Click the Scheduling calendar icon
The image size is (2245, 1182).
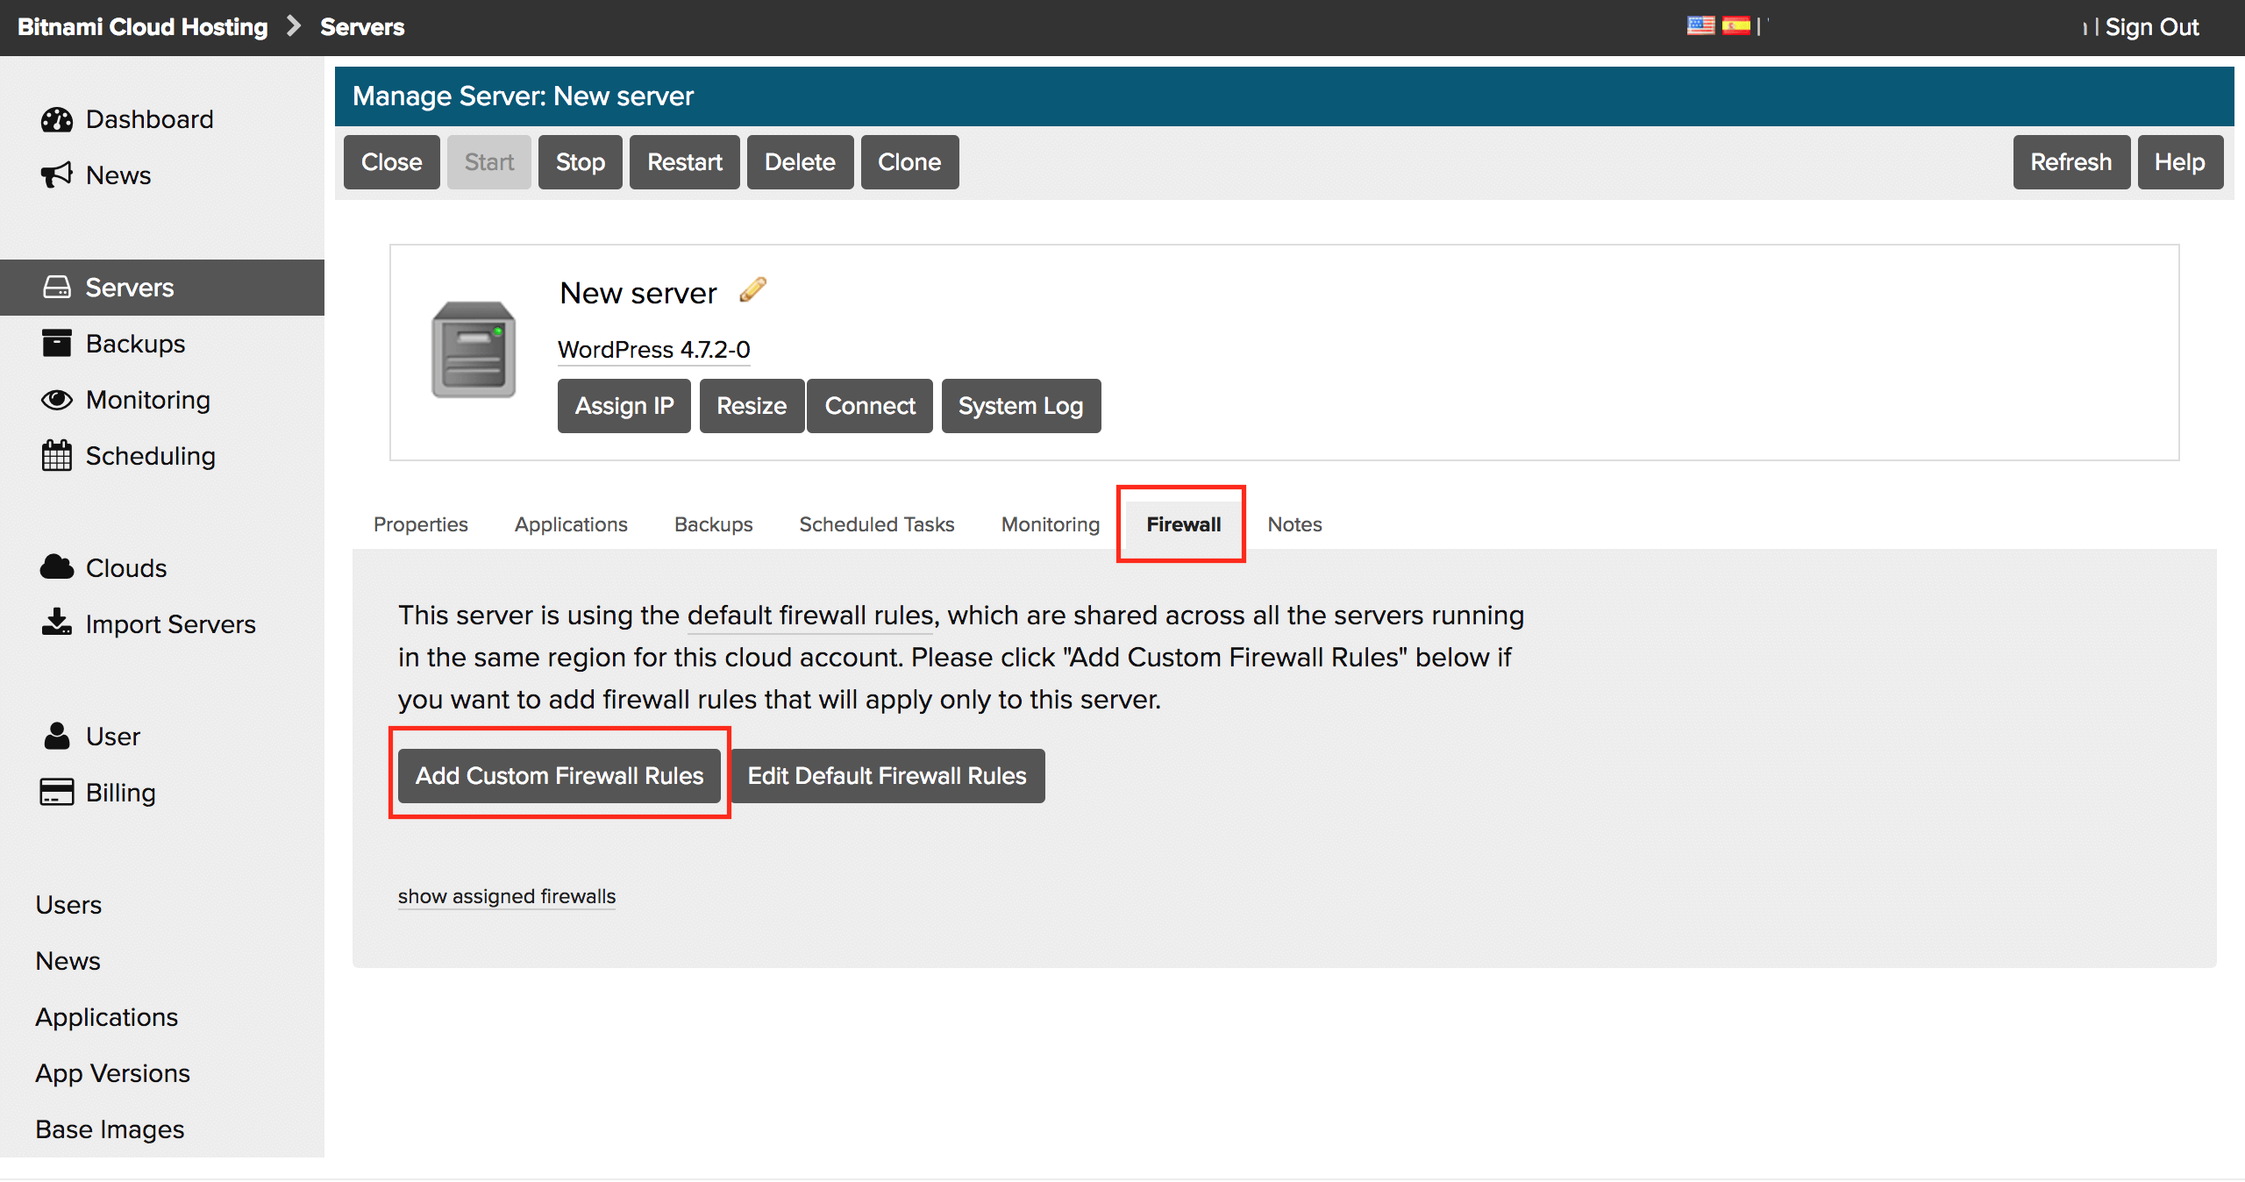click(57, 456)
